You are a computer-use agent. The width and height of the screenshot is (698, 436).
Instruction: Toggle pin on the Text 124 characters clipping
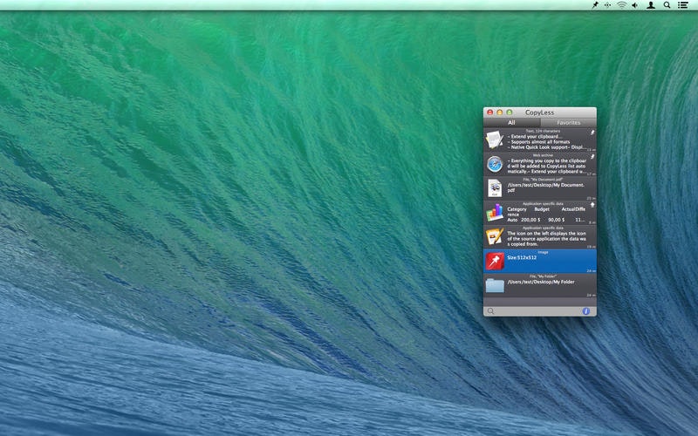592,133
